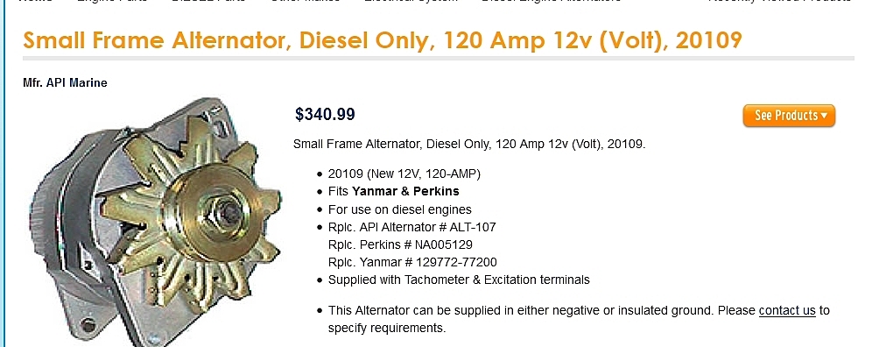This screenshot has width=872, height=347.
Task: Open the See Products dropdown button
Action: click(x=789, y=116)
